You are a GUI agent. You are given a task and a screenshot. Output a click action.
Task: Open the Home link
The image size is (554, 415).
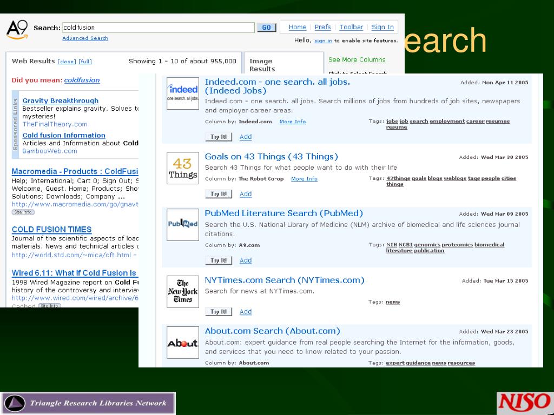298,27
